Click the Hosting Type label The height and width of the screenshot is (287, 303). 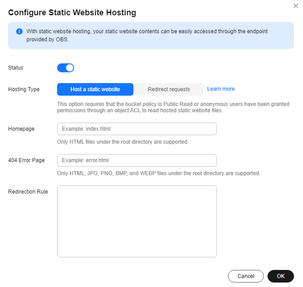click(x=24, y=89)
